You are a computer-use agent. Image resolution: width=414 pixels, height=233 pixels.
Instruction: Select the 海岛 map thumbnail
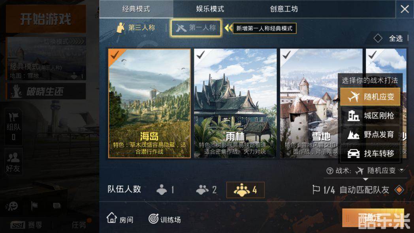click(149, 103)
